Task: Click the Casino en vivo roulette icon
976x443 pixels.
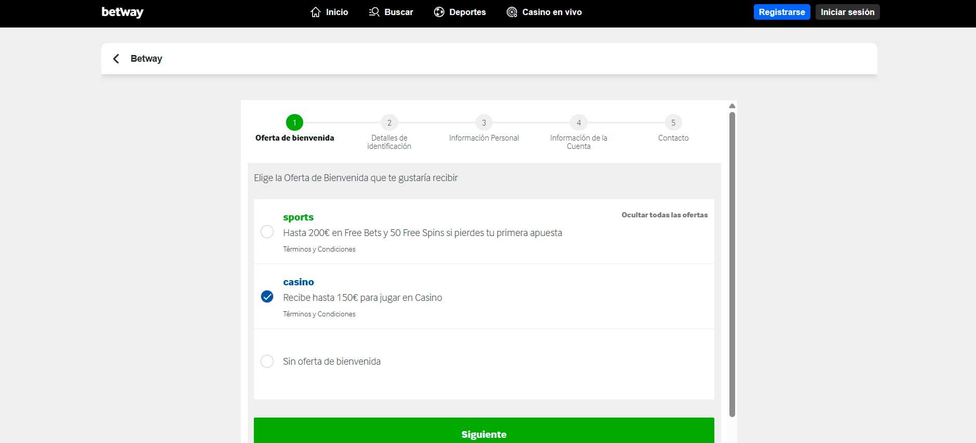Action: (x=512, y=12)
